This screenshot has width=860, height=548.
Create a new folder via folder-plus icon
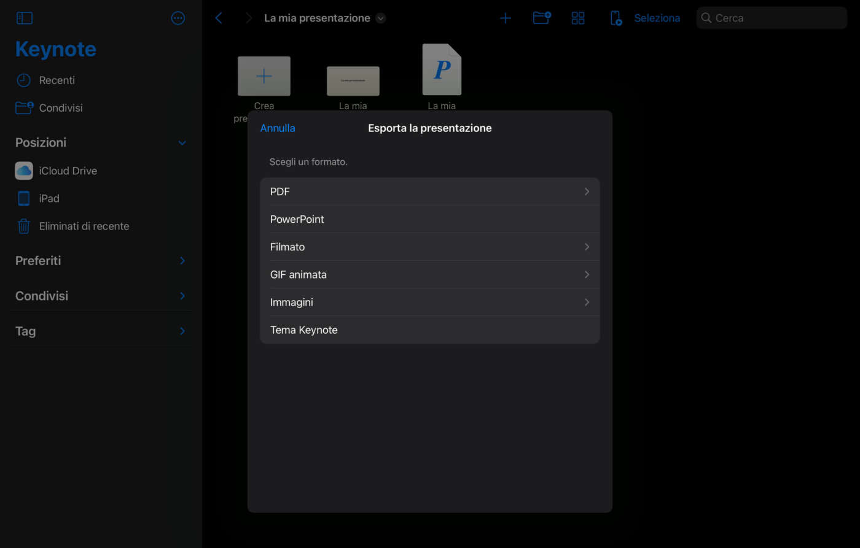pyautogui.click(x=542, y=18)
